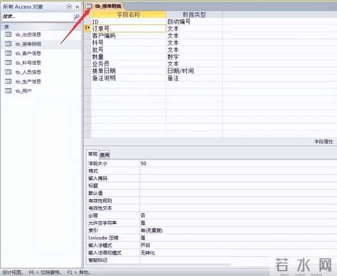Open the Unicode 压缩 property value 是
337x276 pixels.
238,238
